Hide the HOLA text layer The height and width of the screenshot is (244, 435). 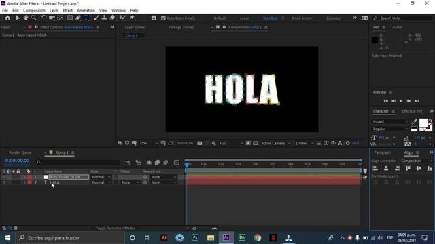click(4, 182)
